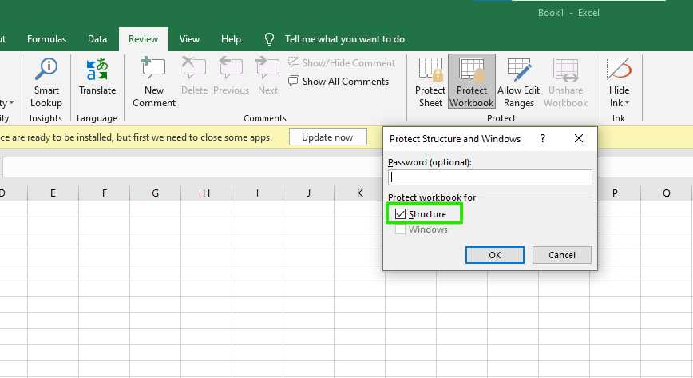The image size is (693, 378).
Task: Select column I header
Action: [x=257, y=193]
